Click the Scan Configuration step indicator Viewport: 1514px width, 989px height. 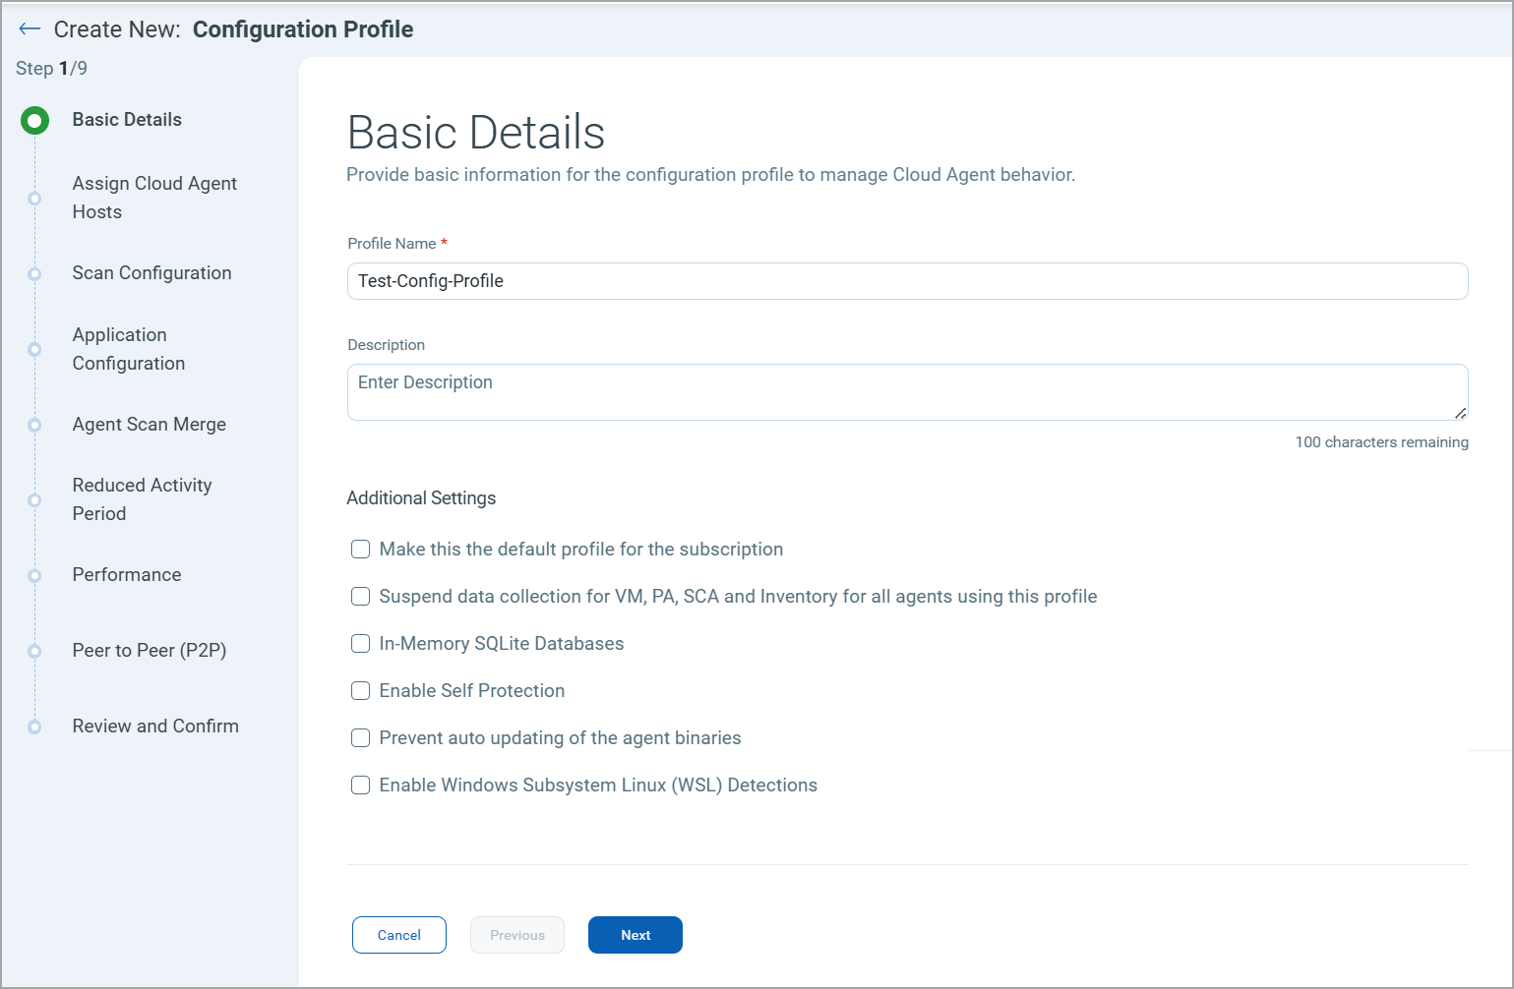tap(35, 273)
